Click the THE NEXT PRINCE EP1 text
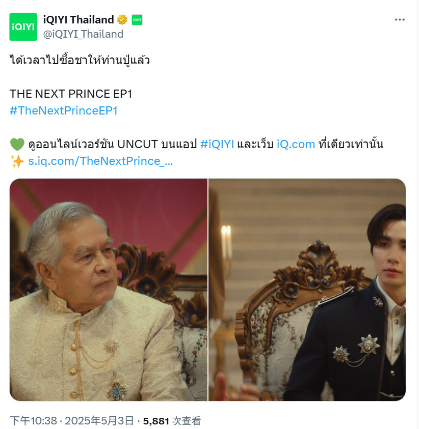 click(x=71, y=94)
